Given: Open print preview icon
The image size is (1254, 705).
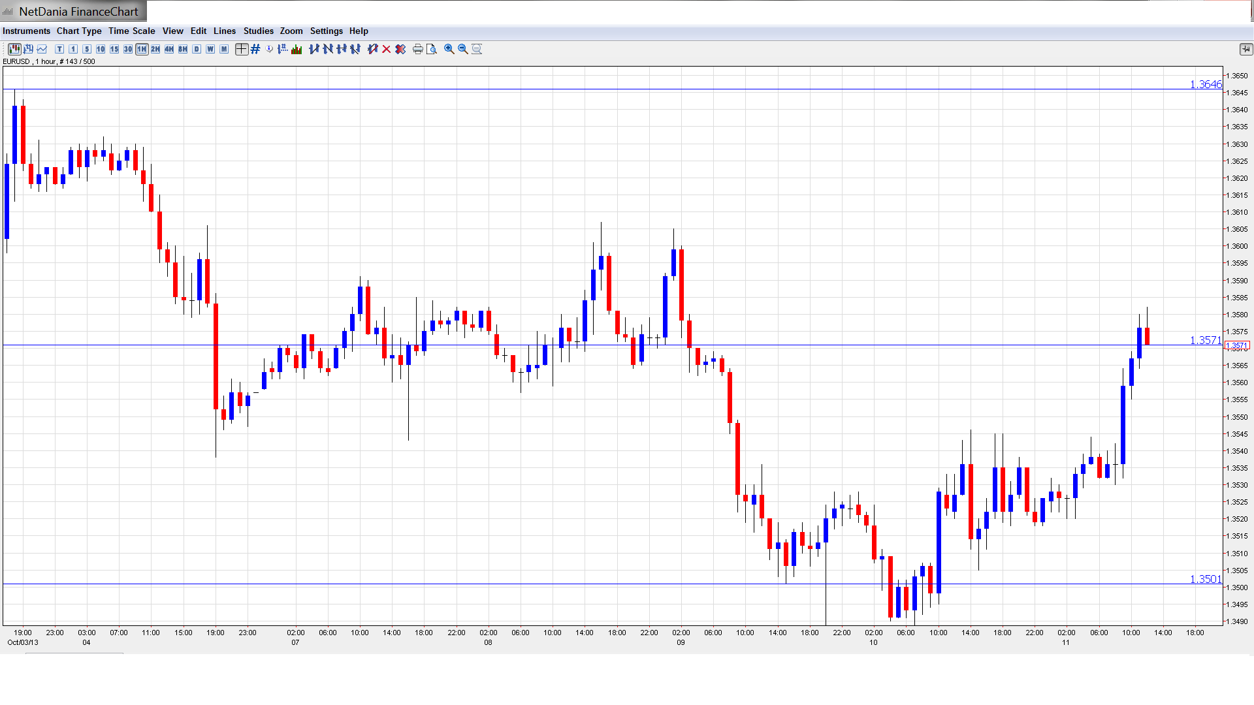Looking at the screenshot, I should tap(432, 49).
